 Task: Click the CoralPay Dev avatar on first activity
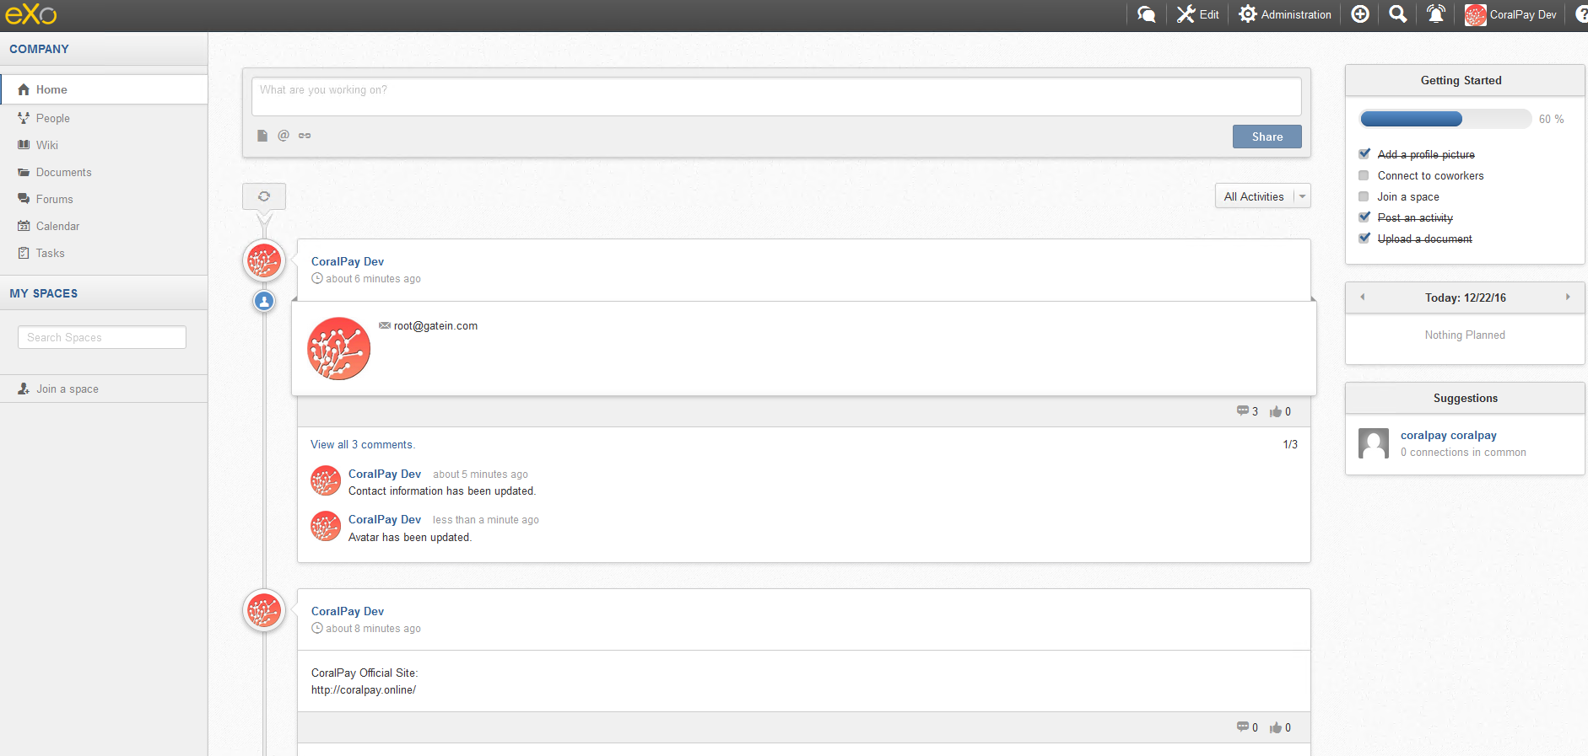tap(264, 260)
